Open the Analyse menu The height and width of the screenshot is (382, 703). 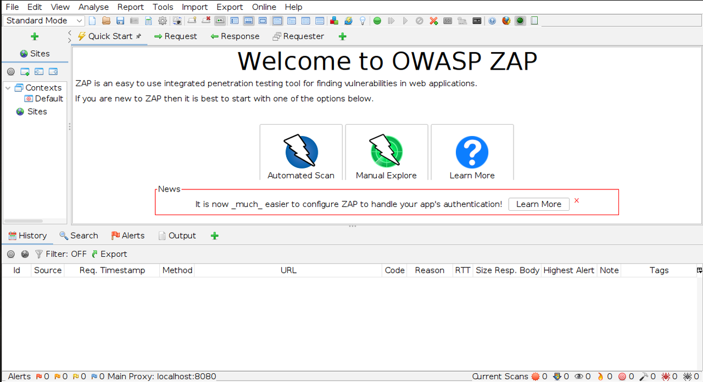[93, 7]
